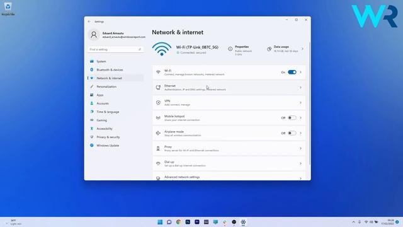
Task: Expand the Proxy row chevron
Action: [300, 148]
